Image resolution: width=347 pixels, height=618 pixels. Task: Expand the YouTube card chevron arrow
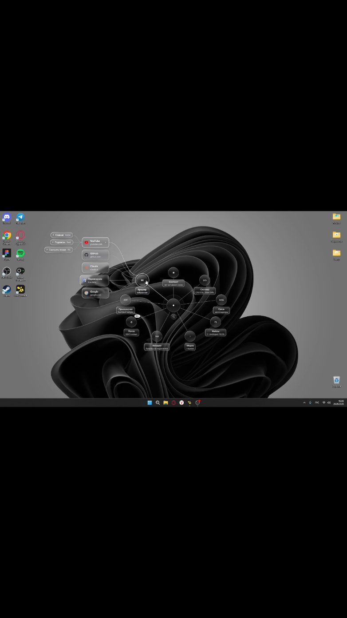(106, 243)
